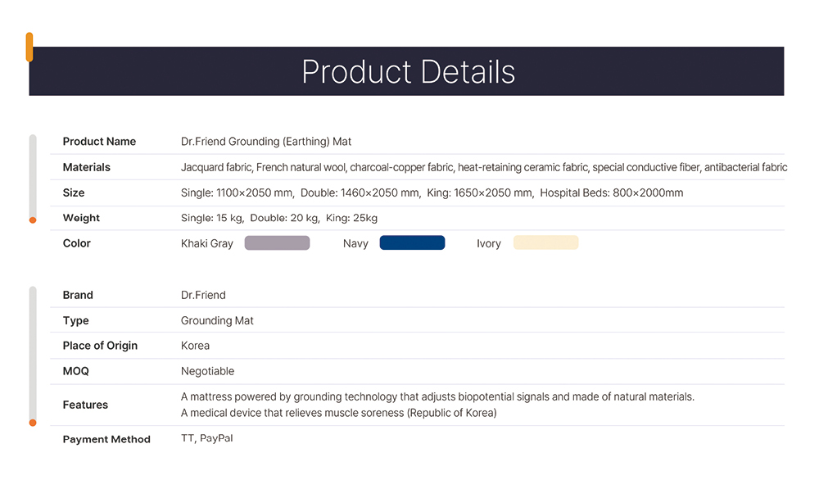Click the Khaki Gray color swatch
This screenshot has height=480, width=819.
tap(277, 243)
